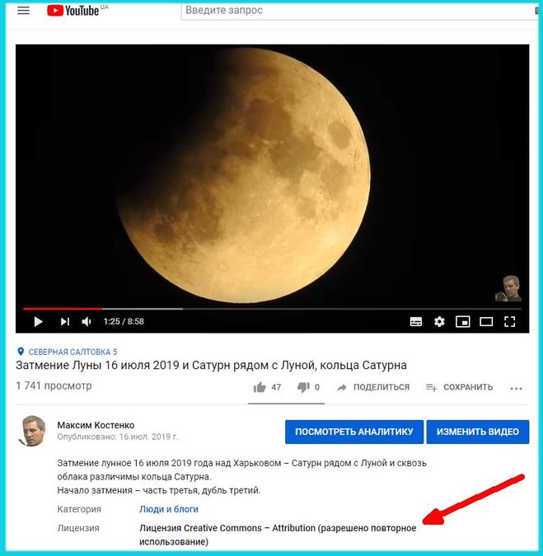Share the video via ПОДЕЛИТЬСЯ
543x556 pixels.
click(x=373, y=387)
